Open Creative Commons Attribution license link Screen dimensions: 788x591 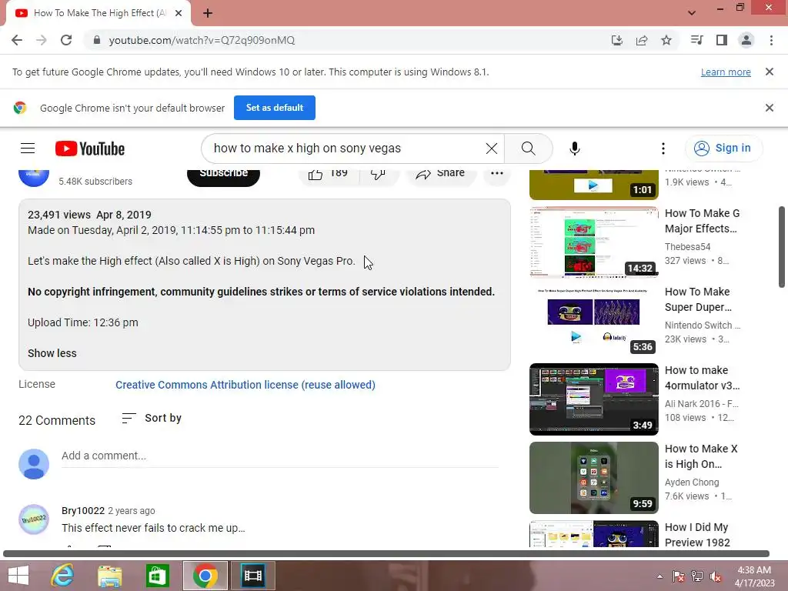pyautogui.click(x=245, y=385)
